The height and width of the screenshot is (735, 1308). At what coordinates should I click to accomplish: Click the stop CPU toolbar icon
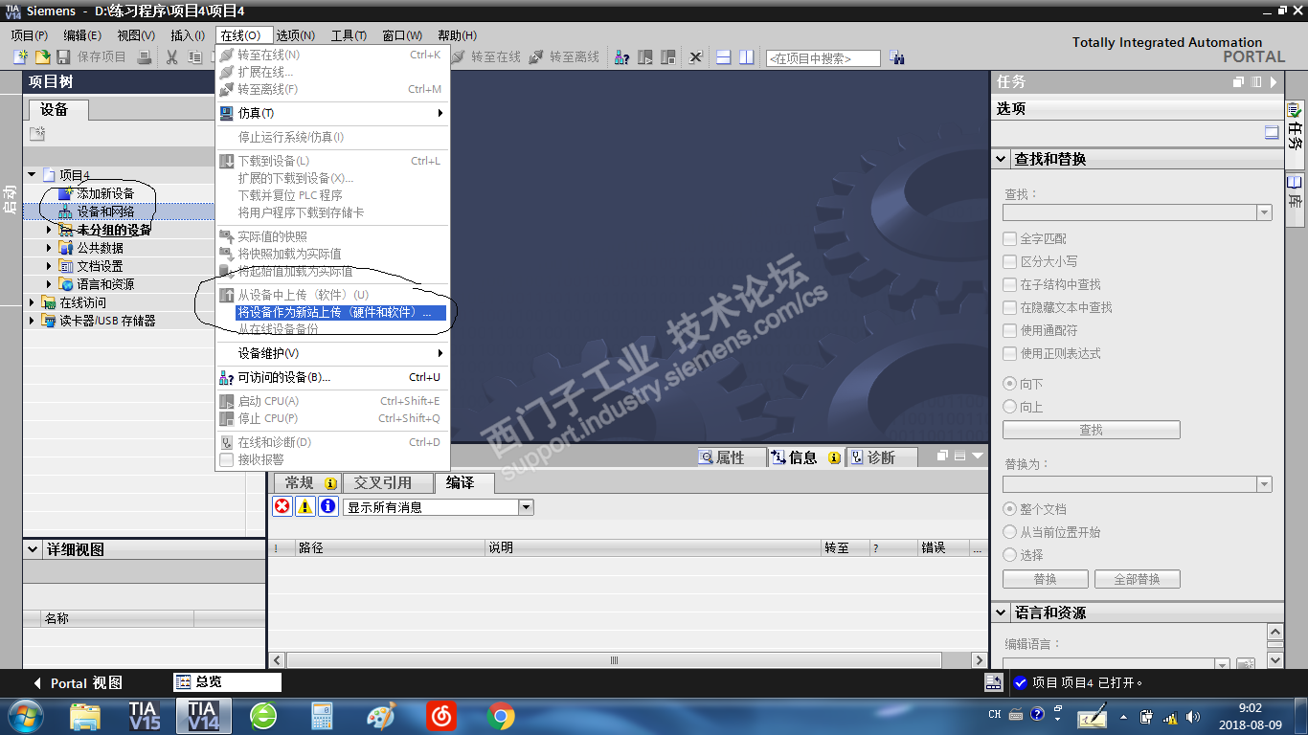pos(668,57)
